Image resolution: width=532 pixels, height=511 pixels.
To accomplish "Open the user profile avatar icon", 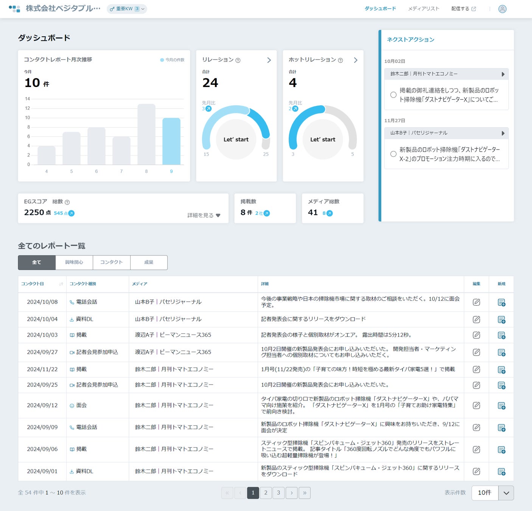I will coord(502,9).
